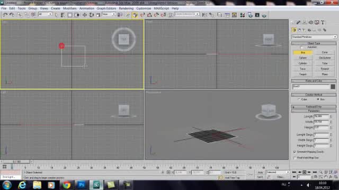Select the Angle Snap toggle icon

tap(149, 15)
